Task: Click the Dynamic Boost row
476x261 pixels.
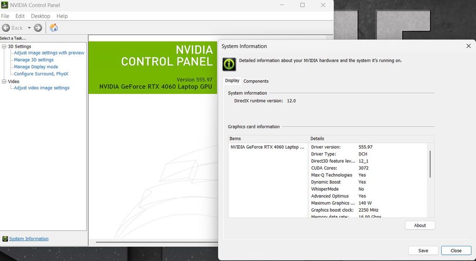Action: click(x=368, y=182)
